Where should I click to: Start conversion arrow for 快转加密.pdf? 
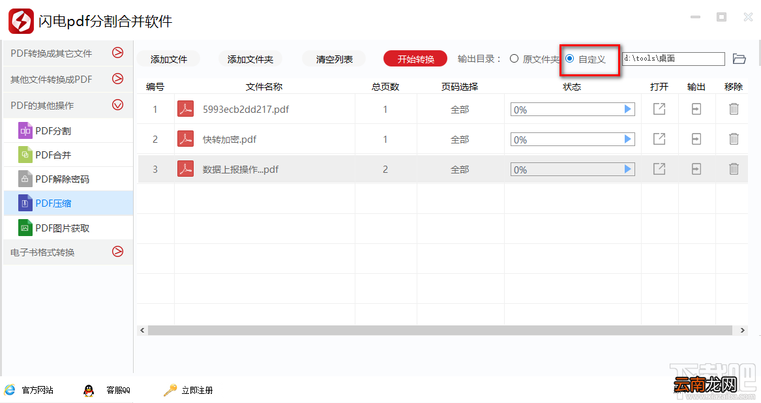pyautogui.click(x=627, y=140)
